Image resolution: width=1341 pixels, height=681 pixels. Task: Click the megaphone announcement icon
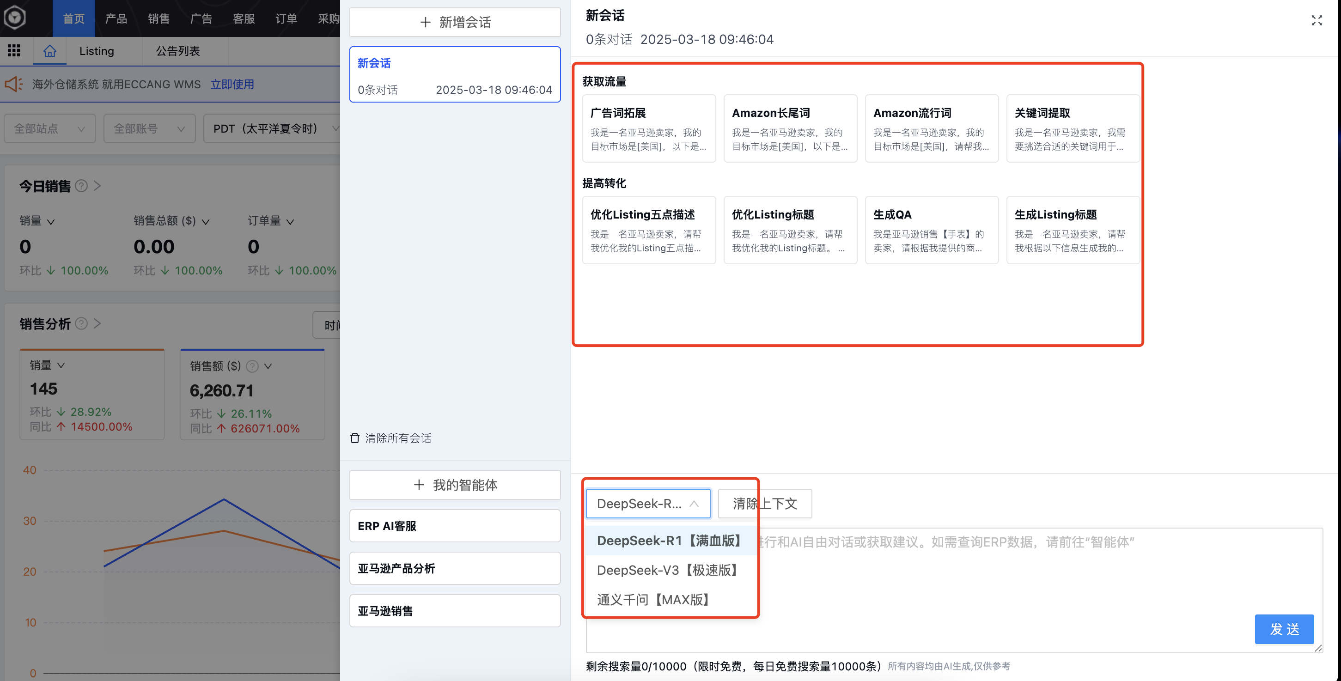13,84
